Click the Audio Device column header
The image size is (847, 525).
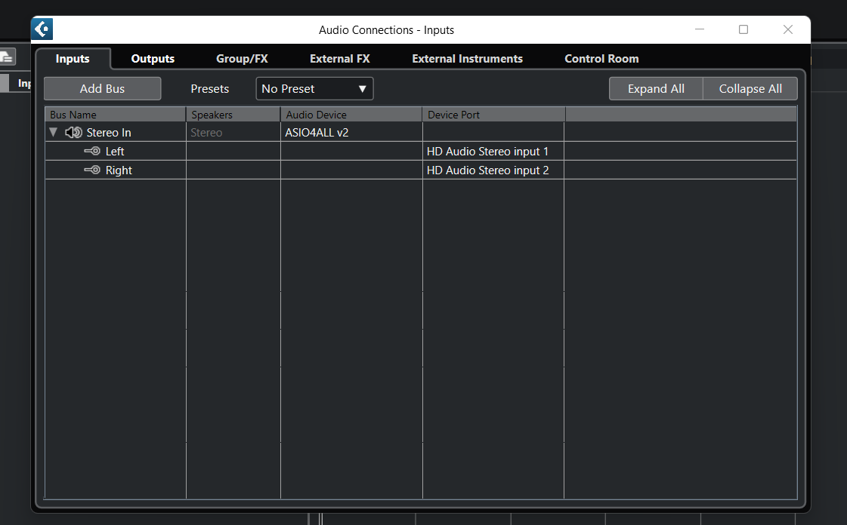[x=351, y=114]
